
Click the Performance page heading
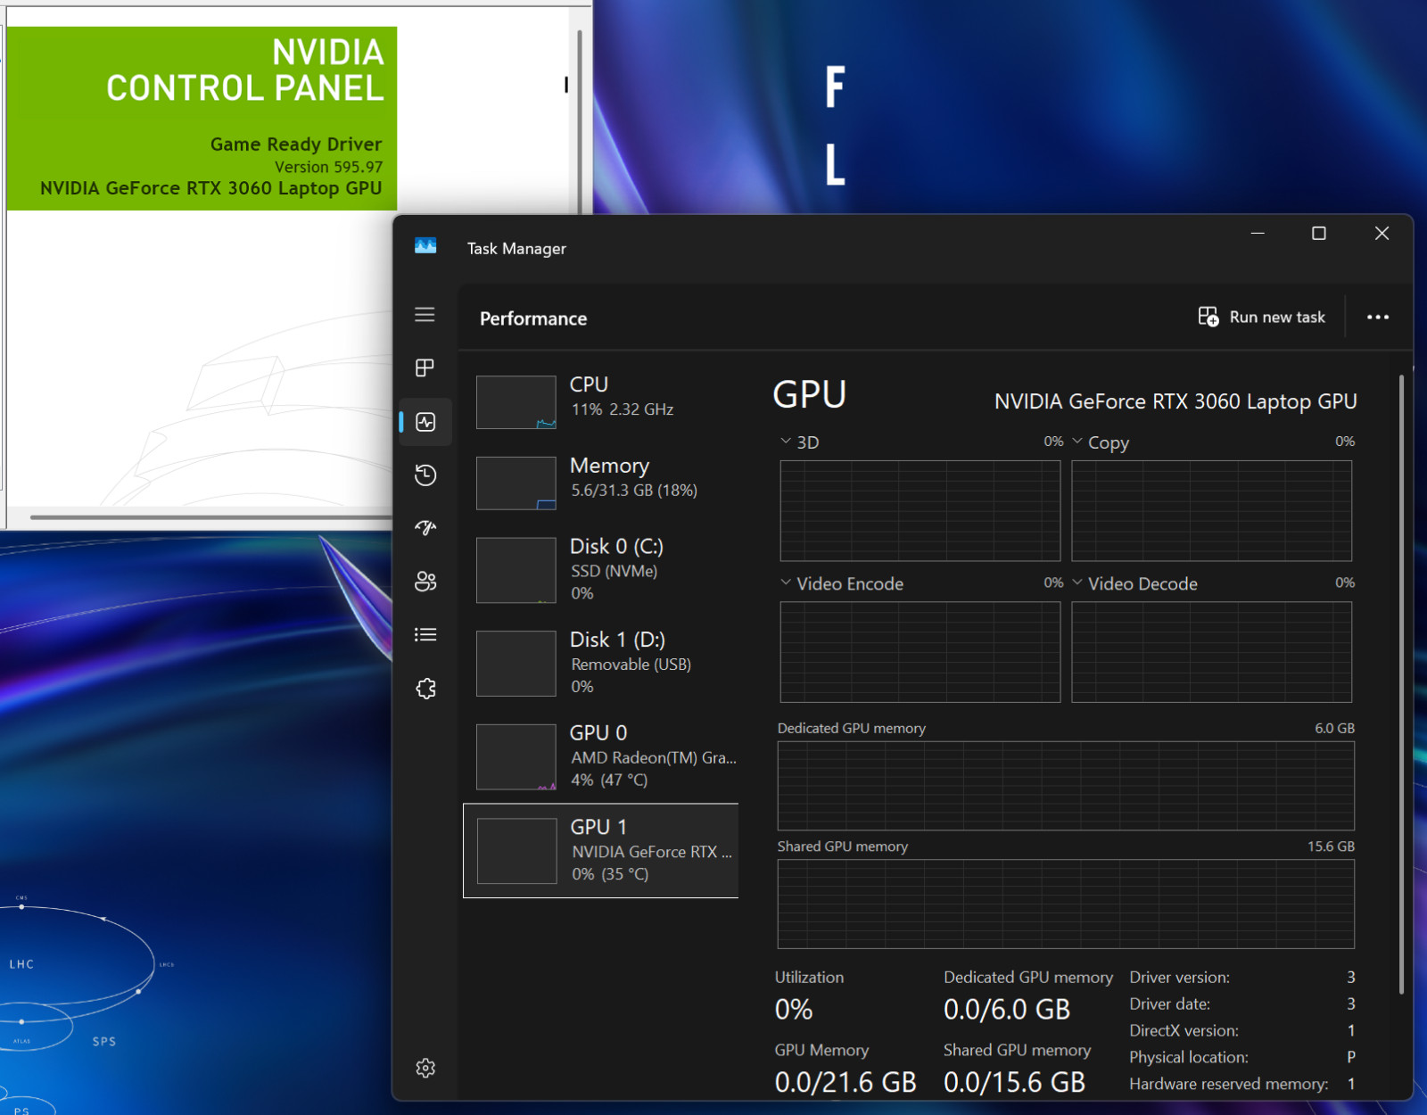[533, 318]
